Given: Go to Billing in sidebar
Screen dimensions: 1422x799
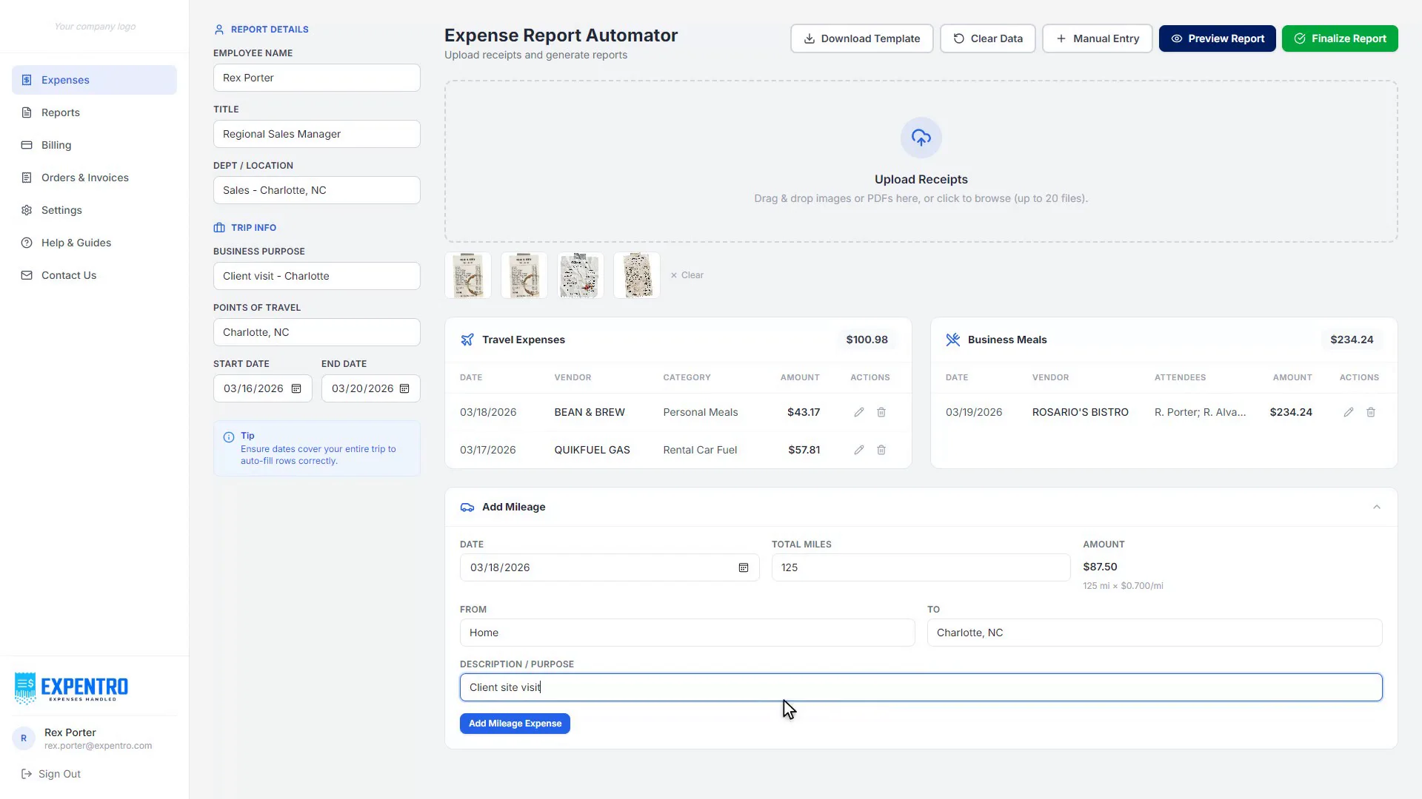Looking at the screenshot, I should coord(94,145).
